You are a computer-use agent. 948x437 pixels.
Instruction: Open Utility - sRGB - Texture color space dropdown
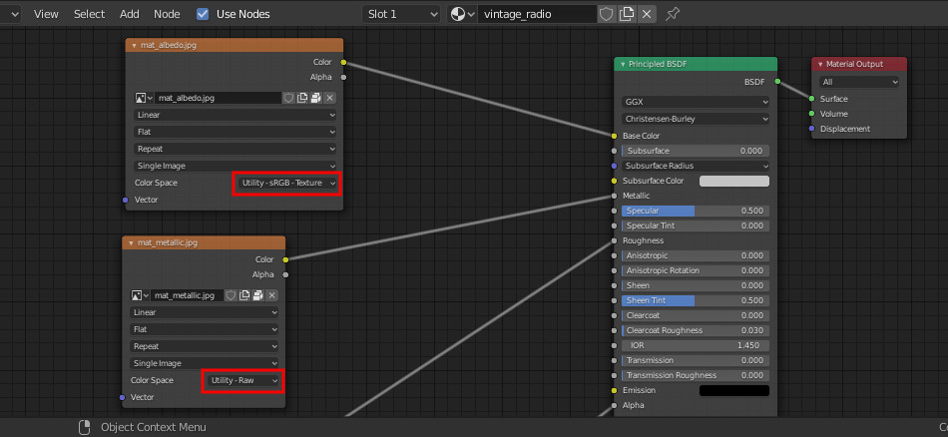coord(287,183)
